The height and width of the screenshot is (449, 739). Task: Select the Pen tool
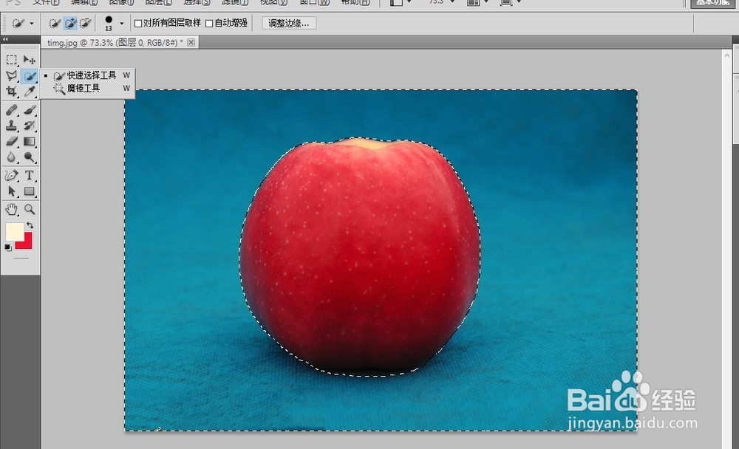click(x=11, y=175)
